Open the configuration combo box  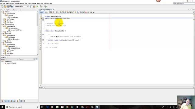[22, 6]
